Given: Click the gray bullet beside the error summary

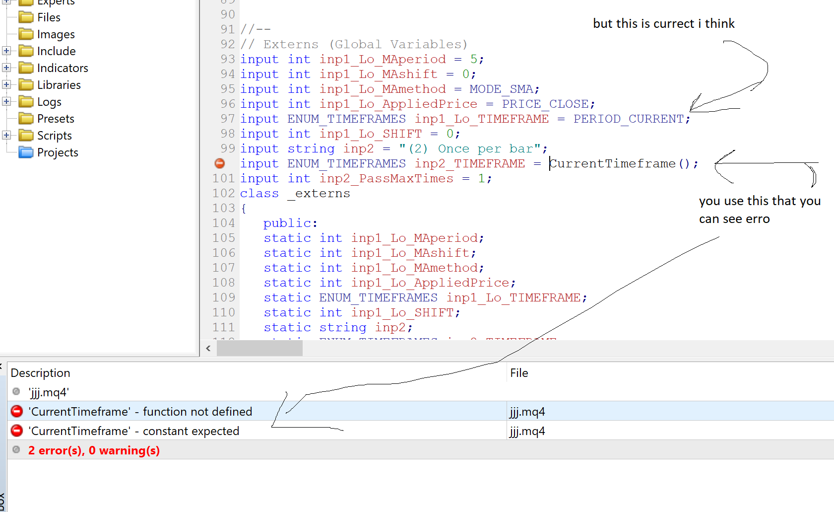Looking at the screenshot, I should [x=16, y=450].
